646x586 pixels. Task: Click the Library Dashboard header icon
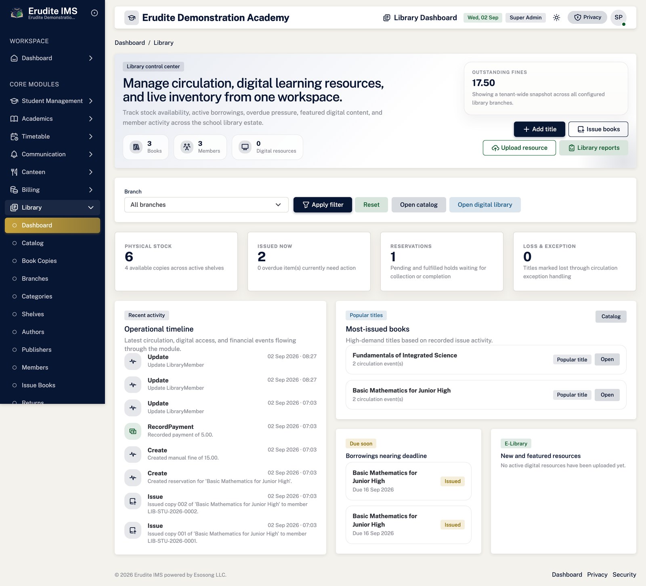[x=387, y=18]
